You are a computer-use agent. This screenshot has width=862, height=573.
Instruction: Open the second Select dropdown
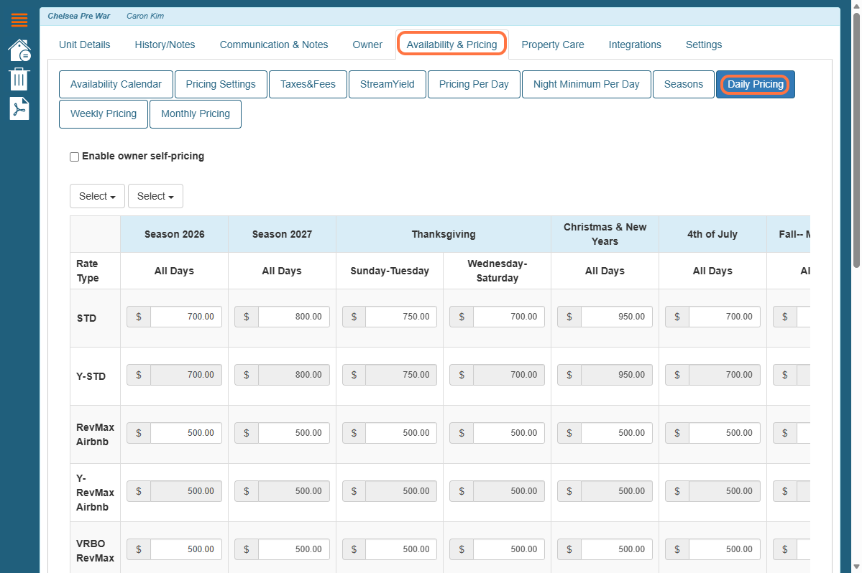pyautogui.click(x=155, y=196)
